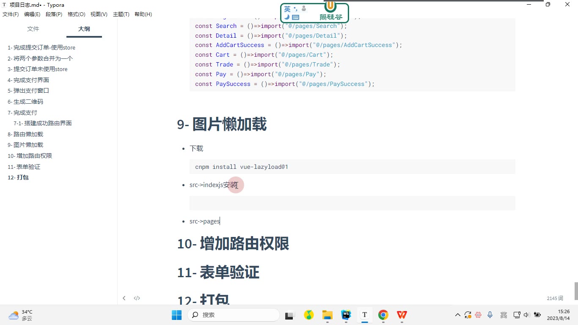Jump to outline item 12- 打包
The width and height of the screenshot is (578, 325).
coord(18,177)
